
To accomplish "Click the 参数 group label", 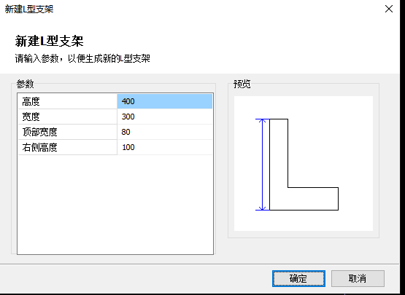I will [x=25, y=84].
